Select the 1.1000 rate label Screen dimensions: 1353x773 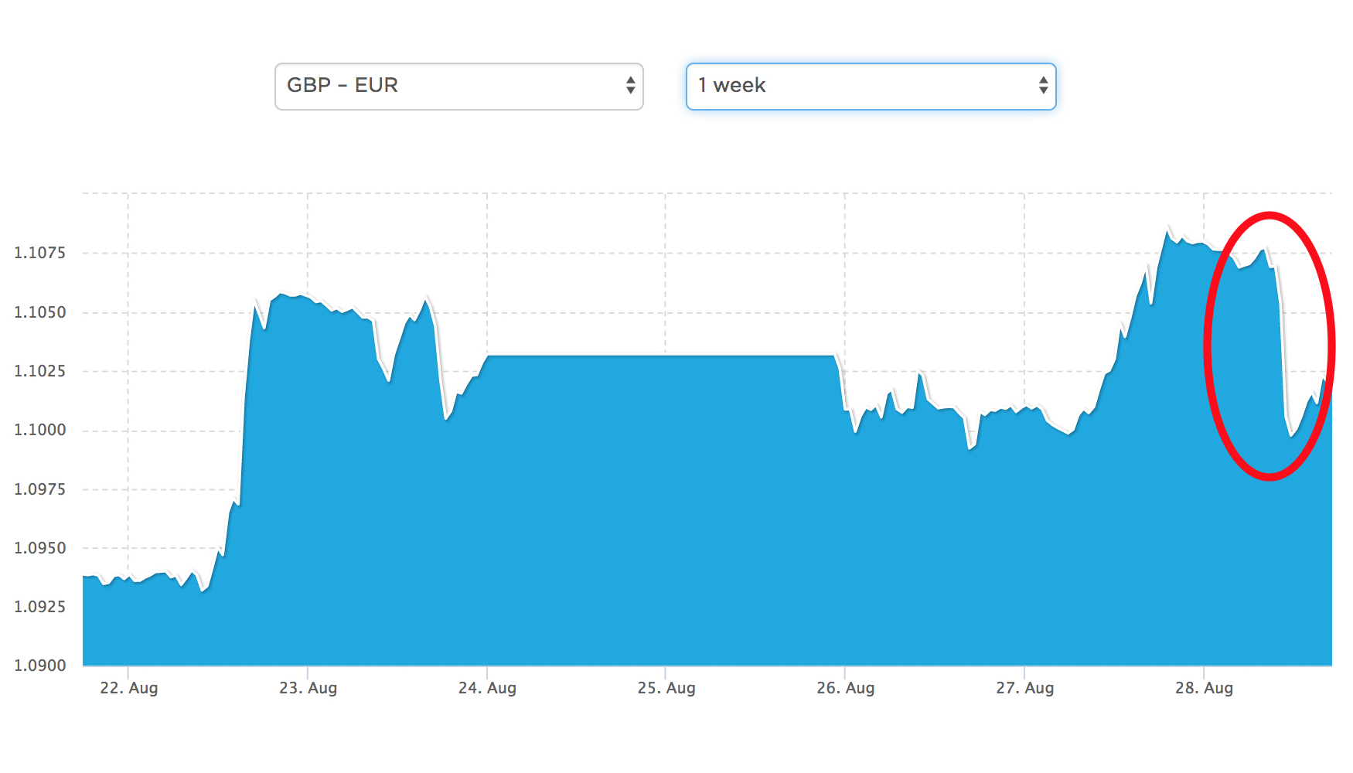[40, 430]
